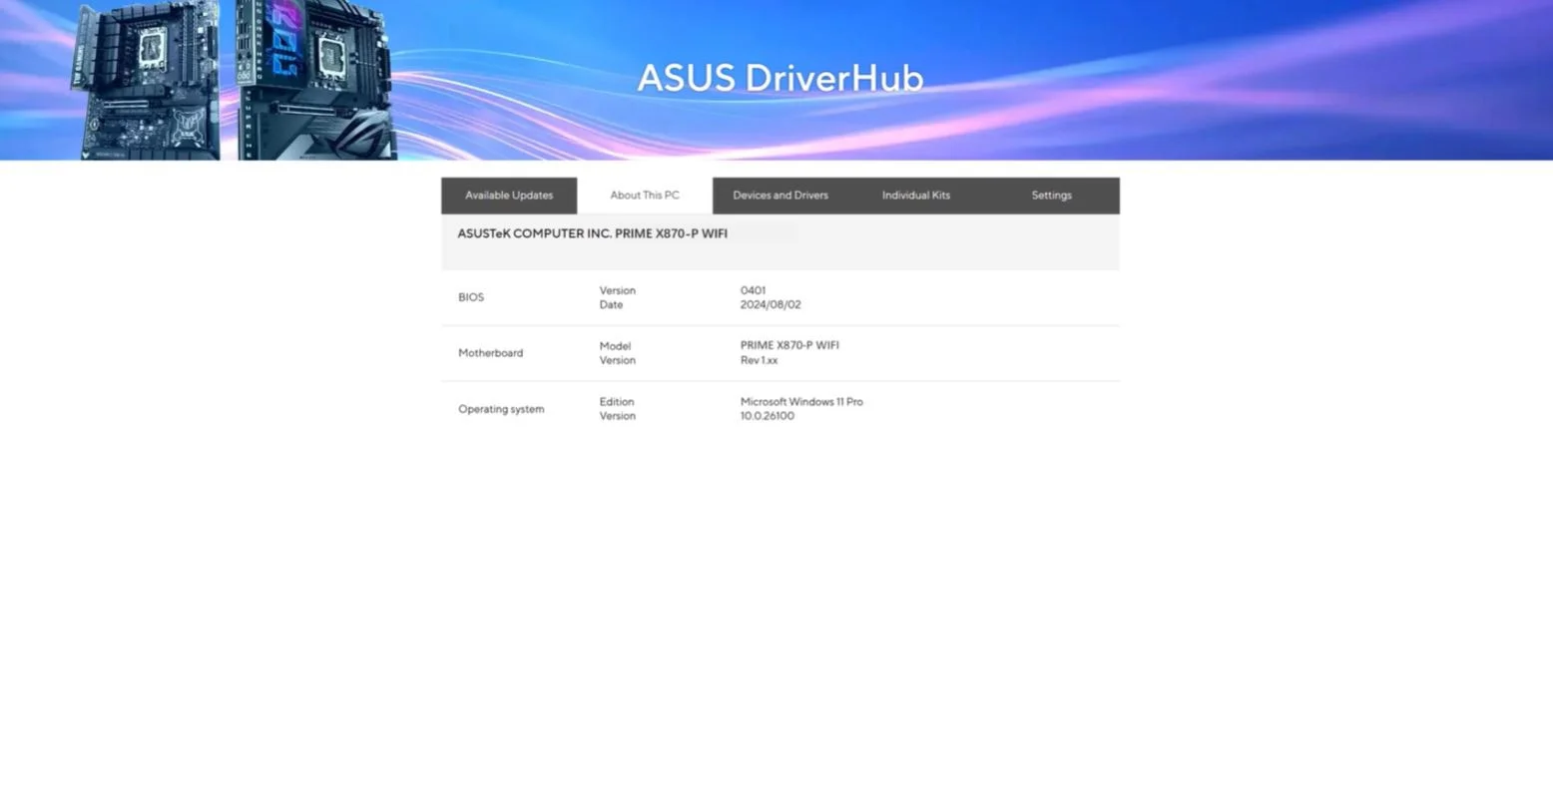Image resolution: width=1553 pixels, height=793 pixels.
Task: Open the Available Updates tab
Action: pyautogui.click(x=509, y=196)
